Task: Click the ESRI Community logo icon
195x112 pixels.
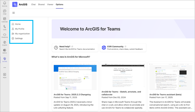Action: click(x=104, y=48)
